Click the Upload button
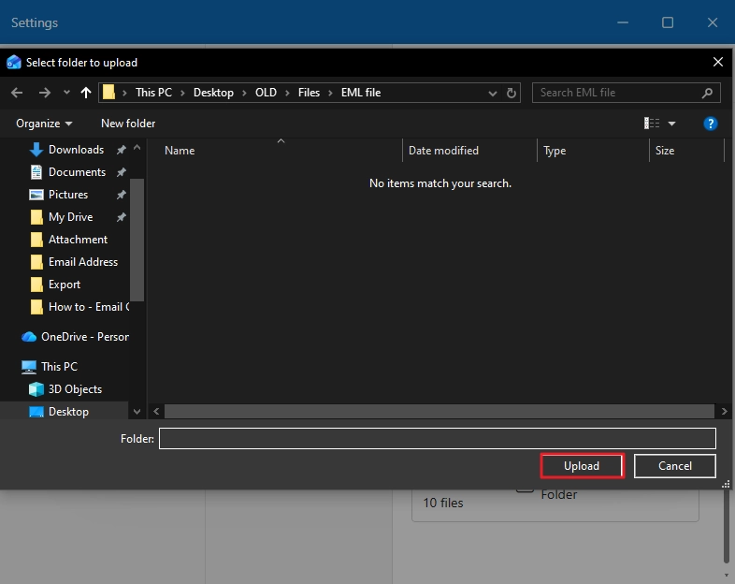735x584 pixels. point(582,466)
